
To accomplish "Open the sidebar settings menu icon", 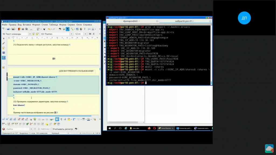I will point(4,38).
